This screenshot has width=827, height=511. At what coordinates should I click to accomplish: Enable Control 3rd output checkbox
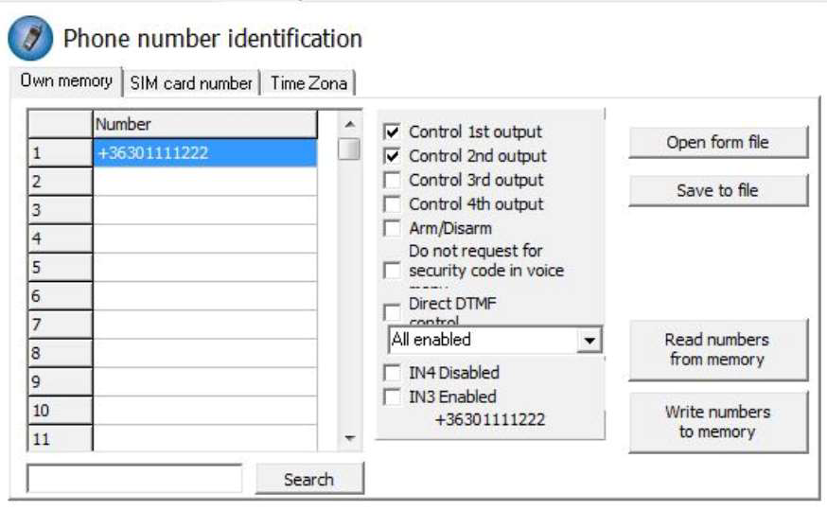point(392,180)
